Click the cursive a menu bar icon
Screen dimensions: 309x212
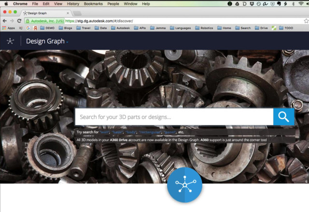coord(266,3)
